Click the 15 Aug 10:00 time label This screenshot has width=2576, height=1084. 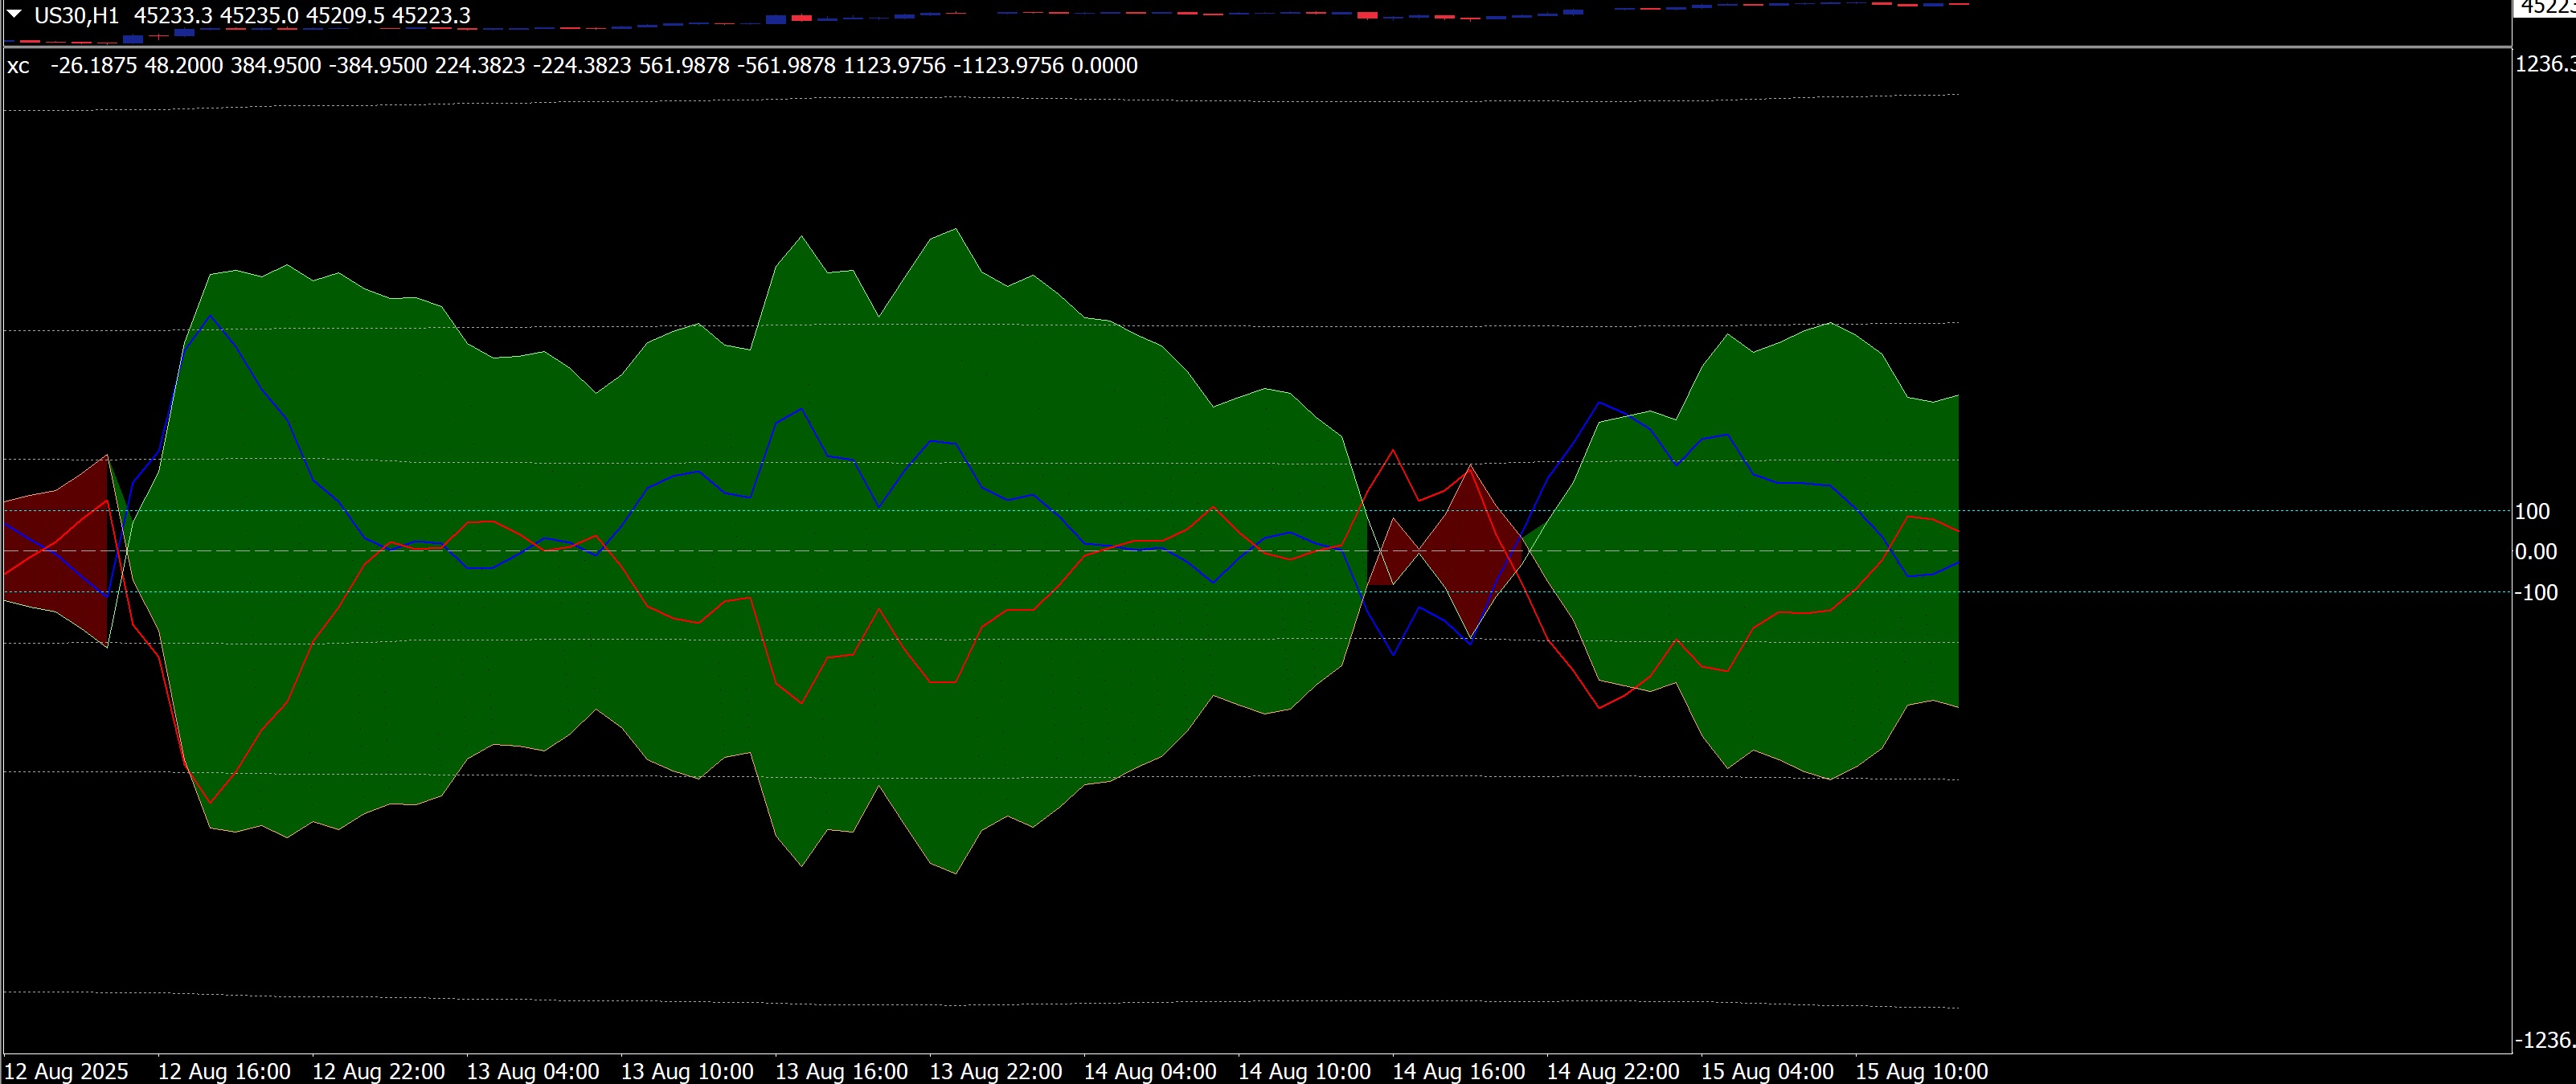tap(1922, 1071)
